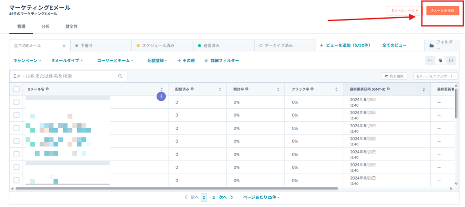Viewport: 465px width, 207px height.
Task: Check the seventh email row checkbox
Action: pyautogui.click(x=16, y=180)
